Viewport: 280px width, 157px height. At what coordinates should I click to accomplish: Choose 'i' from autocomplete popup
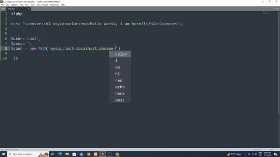click(120, 61)
